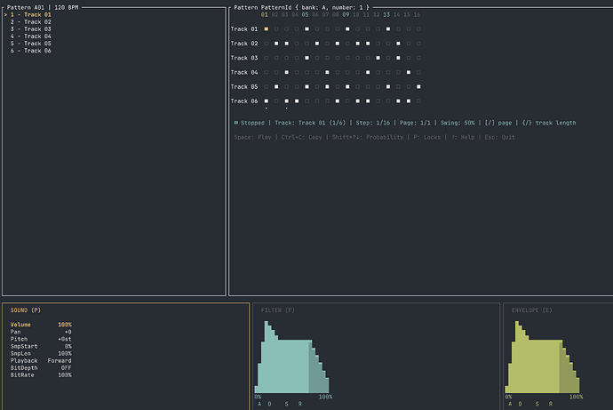Click the Pattern A01 | 120 BPM title
This screenshot has width=613, height=410.
coord(43,7)
